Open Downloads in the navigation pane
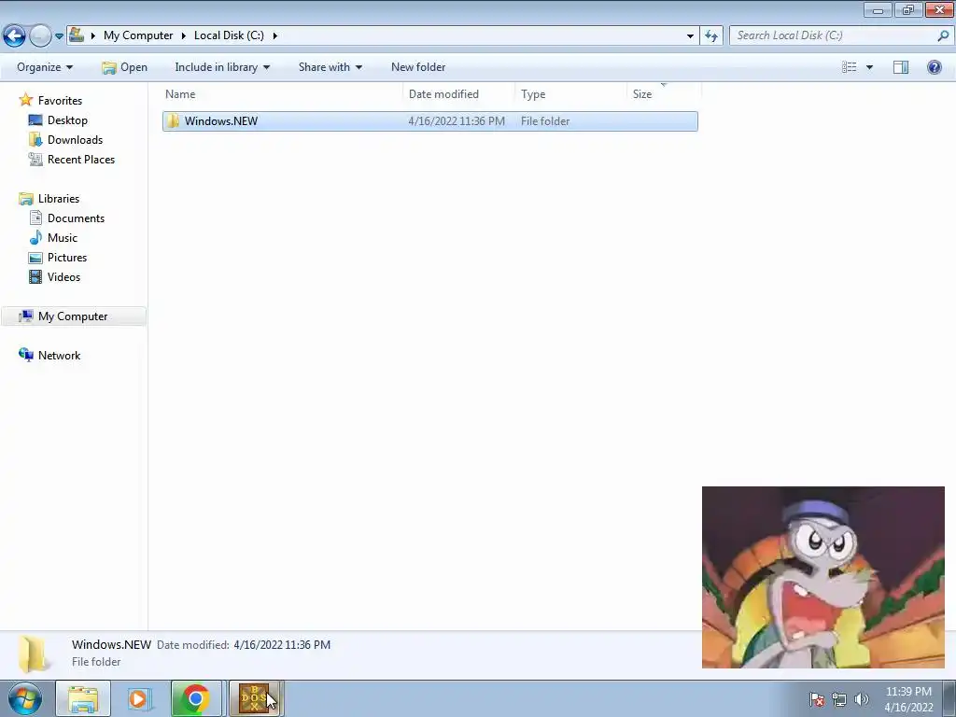 coord(75,140)
